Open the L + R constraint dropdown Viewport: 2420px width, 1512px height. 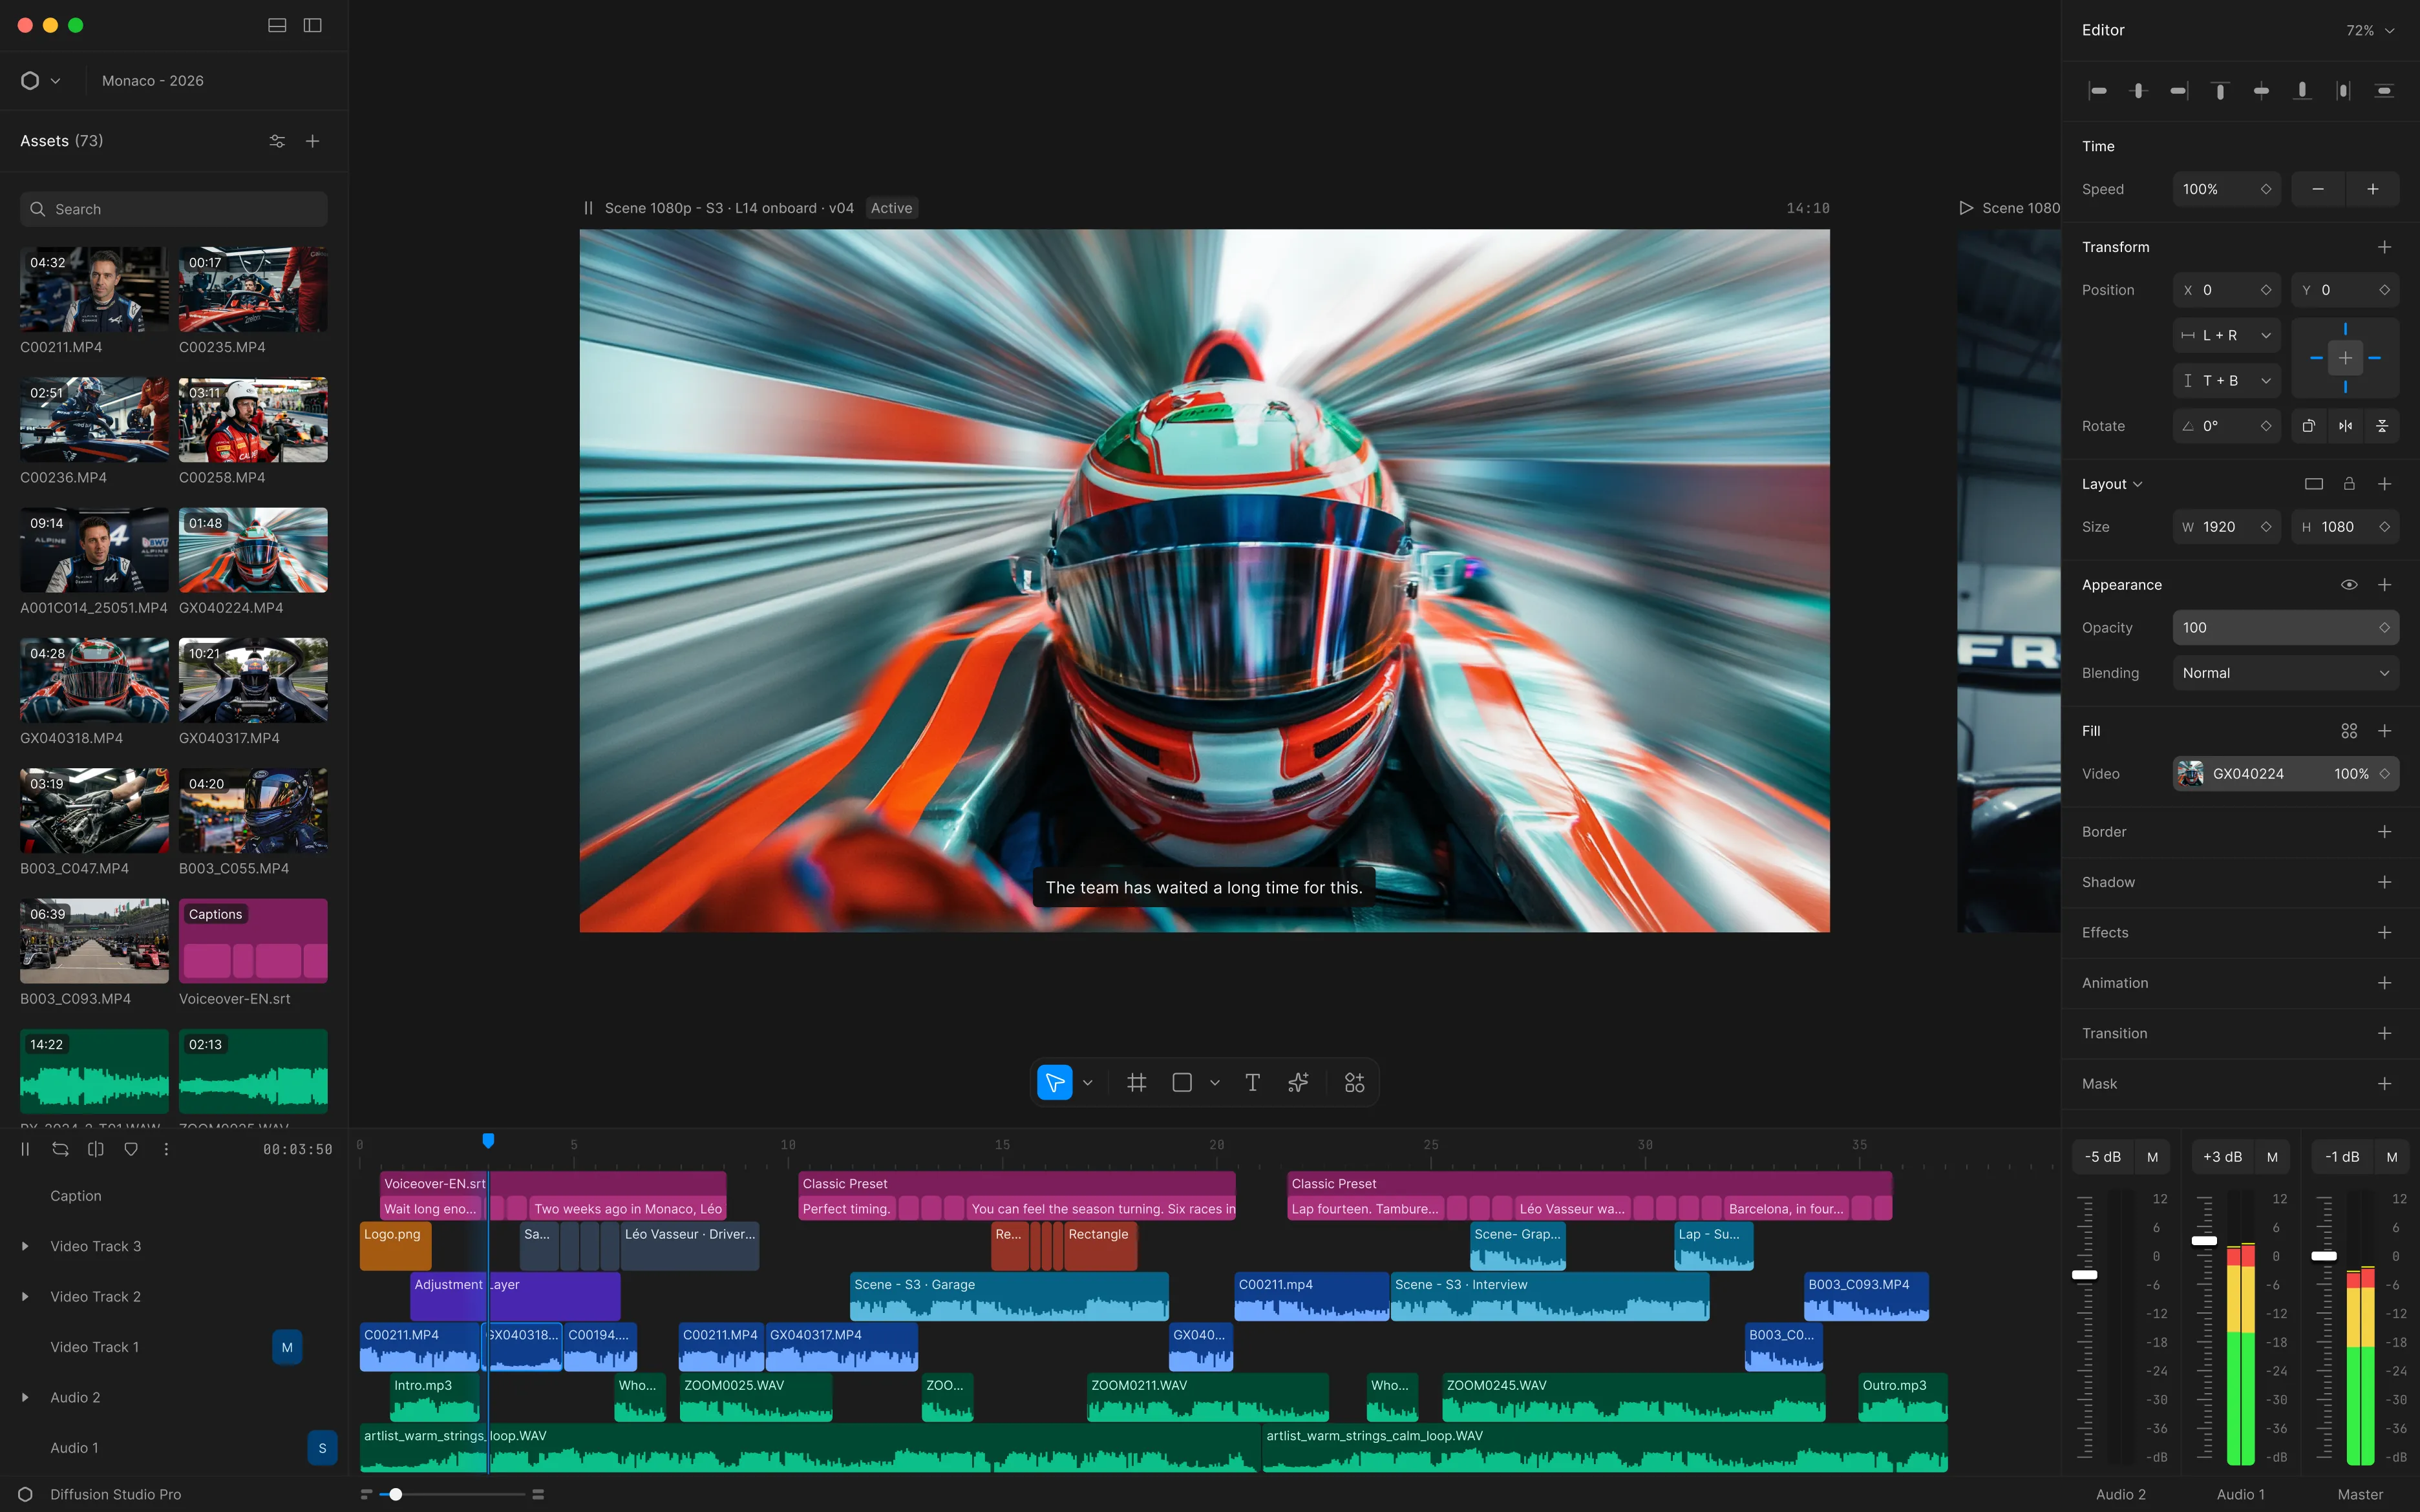(2226, 335)
